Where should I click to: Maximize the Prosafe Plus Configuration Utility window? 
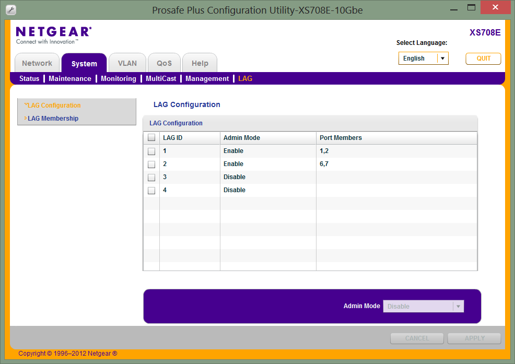(x=471, y=7)
